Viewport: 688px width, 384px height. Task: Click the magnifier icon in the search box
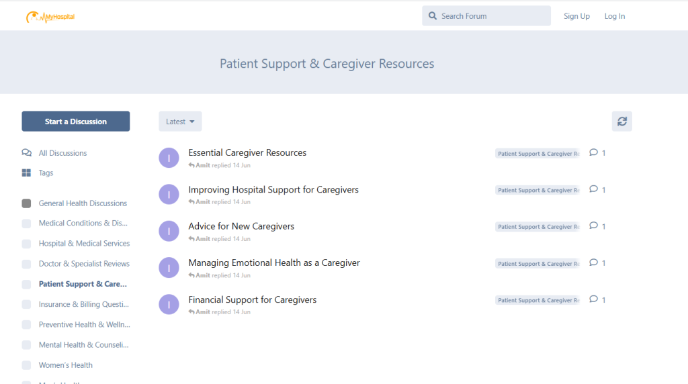pos(432,16)
